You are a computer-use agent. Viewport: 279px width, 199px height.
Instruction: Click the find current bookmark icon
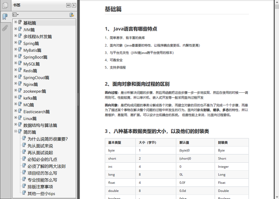[x=72, y=15]
